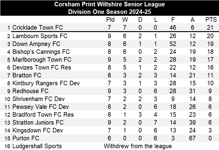The width and height of the screenshot is (219, 150).
Task: Click the Bradford Town FC Res entry
Action: pos(43,115)
